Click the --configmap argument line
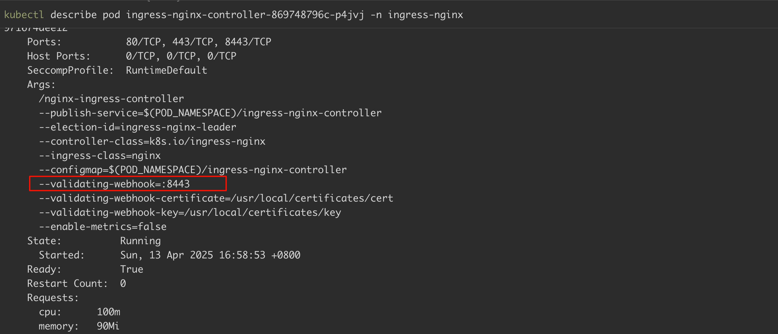Viewport: 778px width, 334px height. (193, 170)
